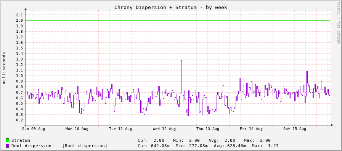Click the '[Root dispersion]' bracketed label

pos(85,146)
